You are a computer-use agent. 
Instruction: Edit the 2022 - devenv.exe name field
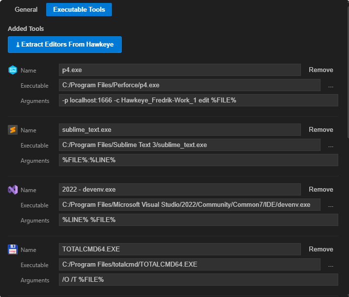pyautogui.click(x=180, y=189)
